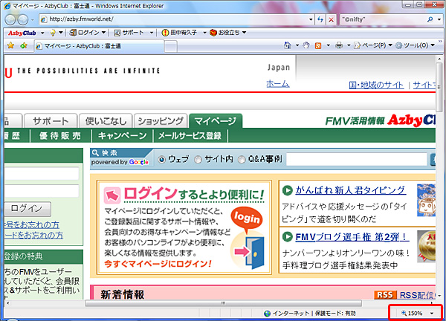Select the サイト内 radio button
The image size is (446, 321).
[x=198, y=160]
